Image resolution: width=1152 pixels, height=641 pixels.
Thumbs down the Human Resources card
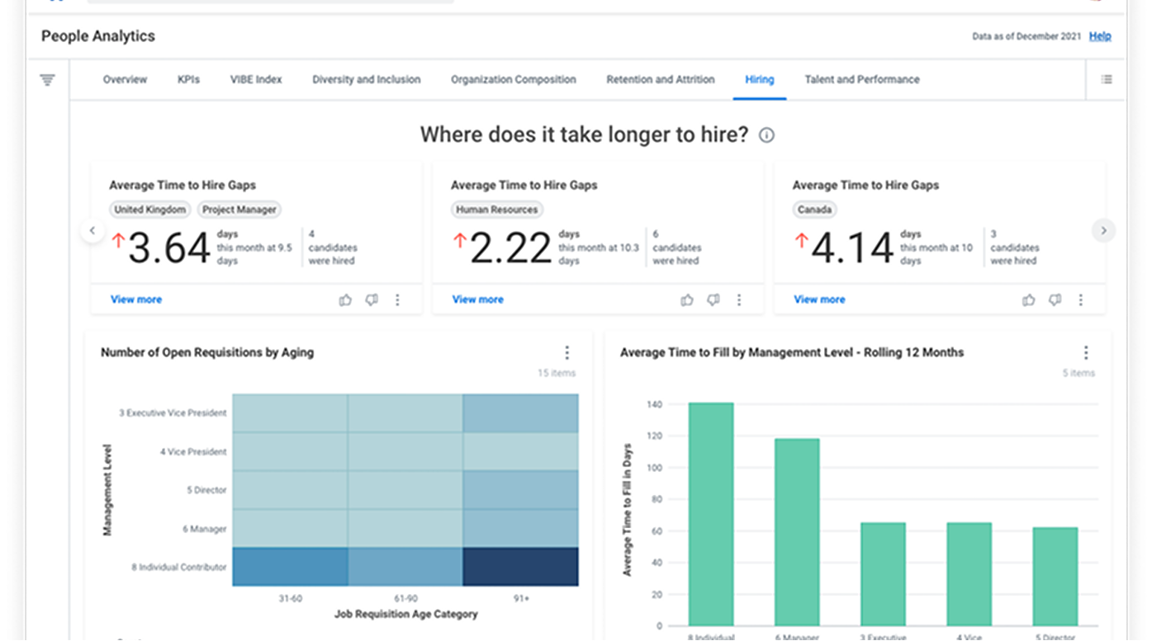click(713, 300)
